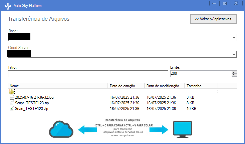The width and height of the screenshot is (245, 144).
Task: Click the 3 KB size cell
Action: pos(190,97)
